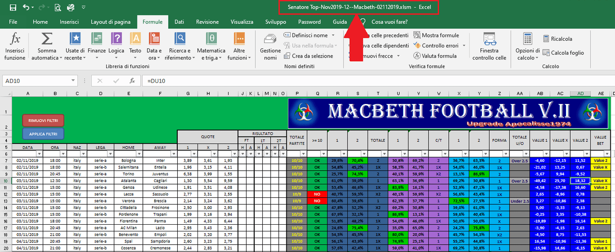Click Cosa vuoi fare search box
Screen dimensions: 615x252
pos(388,22)
